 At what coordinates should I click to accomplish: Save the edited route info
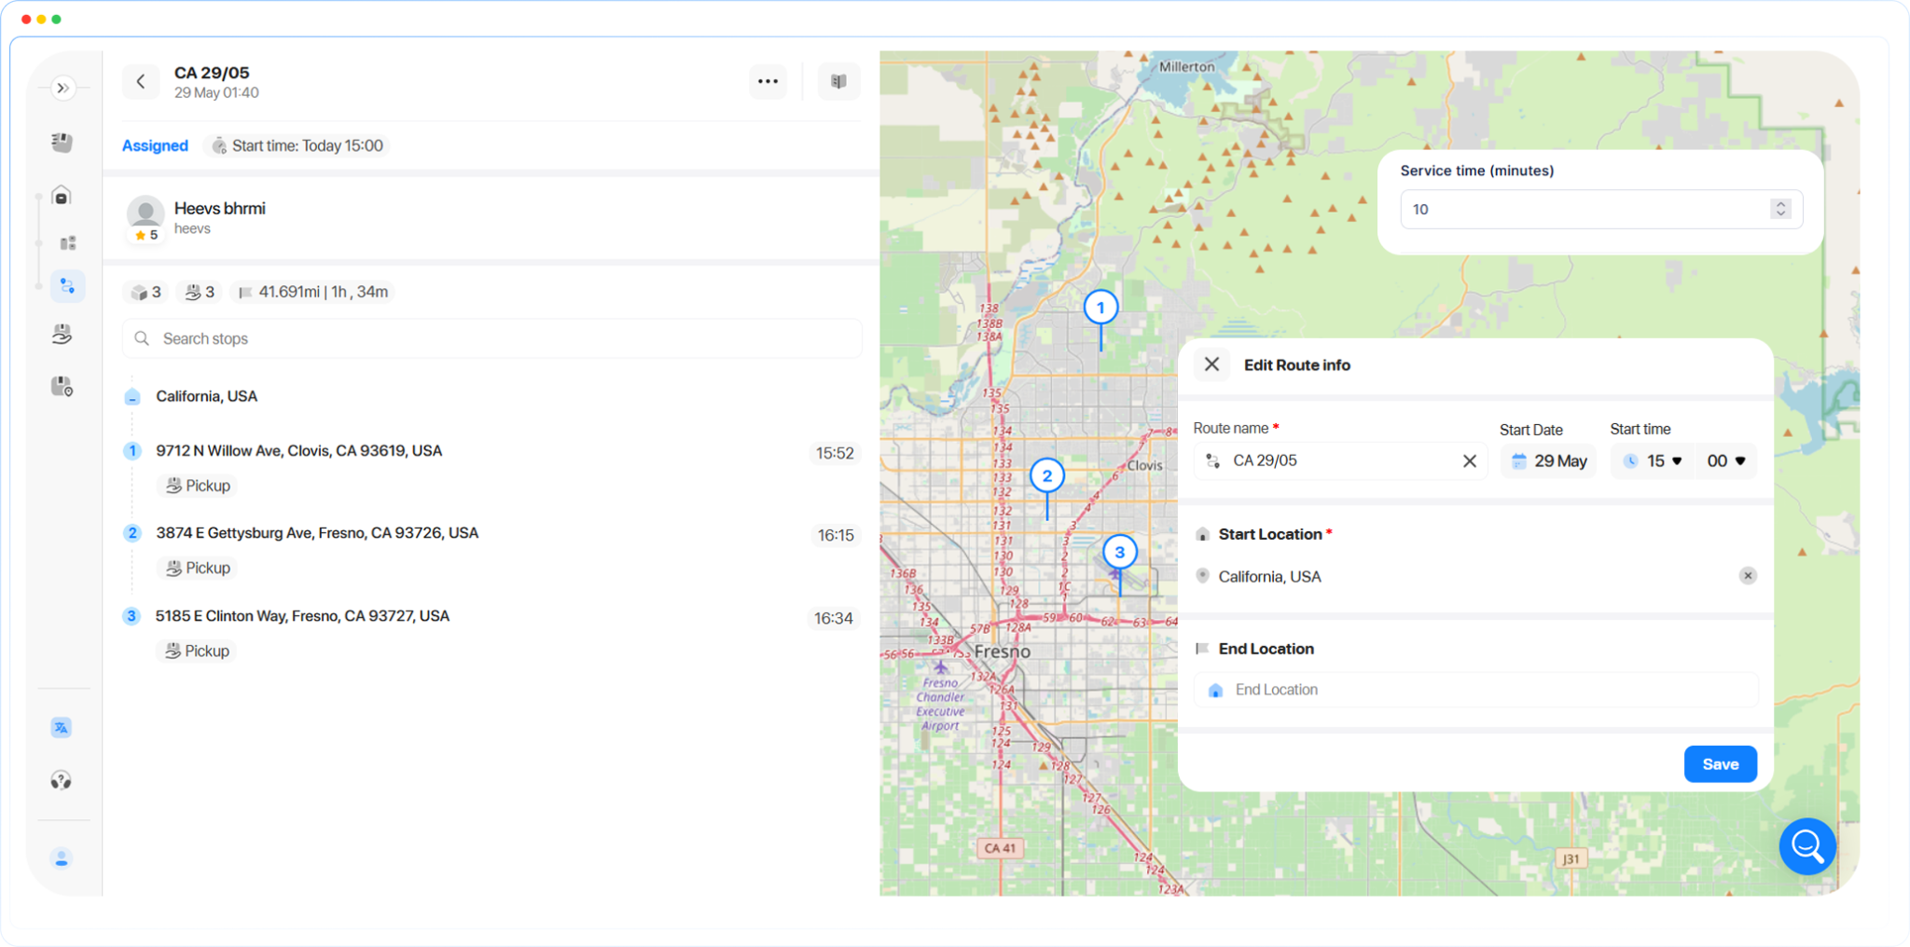(x=1720, y=763)
